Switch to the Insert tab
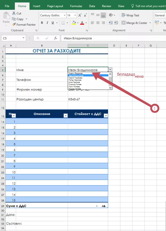This screenshot has height=231, width=166. tap(36, 6)
